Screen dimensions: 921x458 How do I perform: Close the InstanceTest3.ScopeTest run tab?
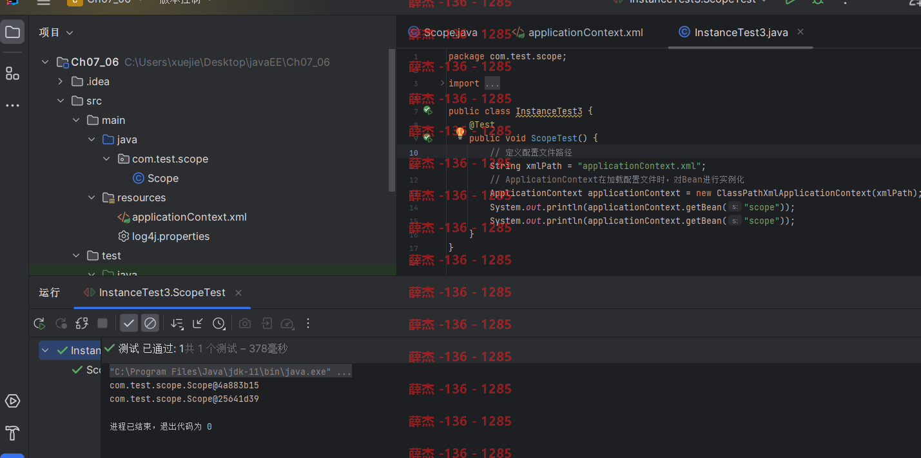(238, 293)
